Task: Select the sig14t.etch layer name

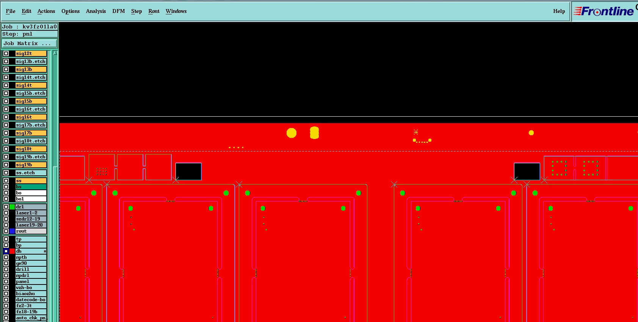Action: (x=31, y=77)
